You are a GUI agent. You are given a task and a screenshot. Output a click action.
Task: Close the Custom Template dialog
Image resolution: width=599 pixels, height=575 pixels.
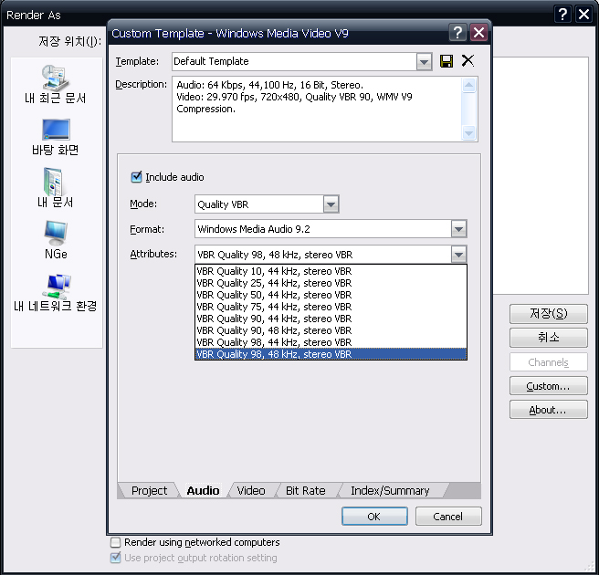click(x=478, y=33)
